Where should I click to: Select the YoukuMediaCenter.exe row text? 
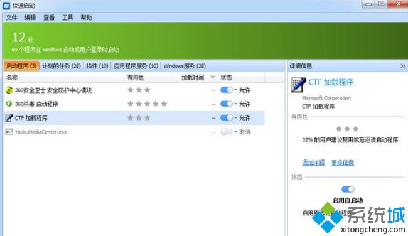click(x=41, y=132)
